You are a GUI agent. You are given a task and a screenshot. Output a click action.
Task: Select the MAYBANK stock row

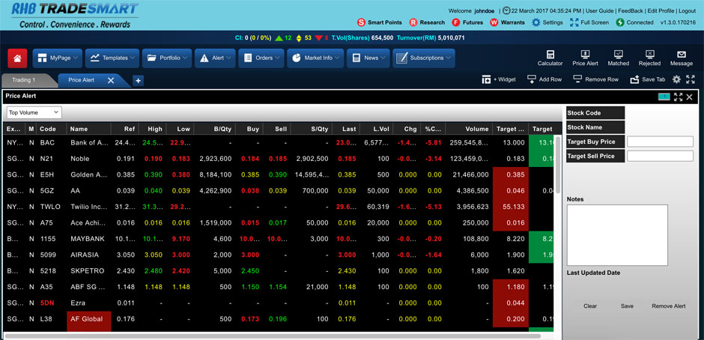pos(279,239)
